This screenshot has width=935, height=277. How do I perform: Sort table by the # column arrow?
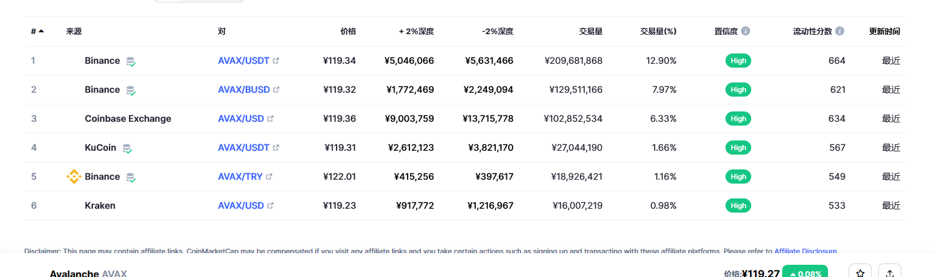point(41,31)
